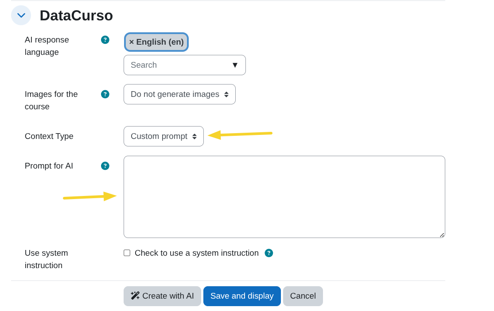Screen dimensions: 494x311
Task: Click the Save and display button
Action: 242,296
